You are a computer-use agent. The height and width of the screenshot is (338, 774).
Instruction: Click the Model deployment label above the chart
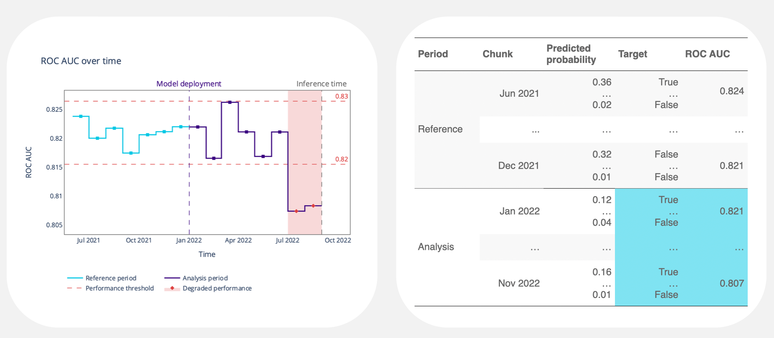pyautogui.click(x=189, y=84)
